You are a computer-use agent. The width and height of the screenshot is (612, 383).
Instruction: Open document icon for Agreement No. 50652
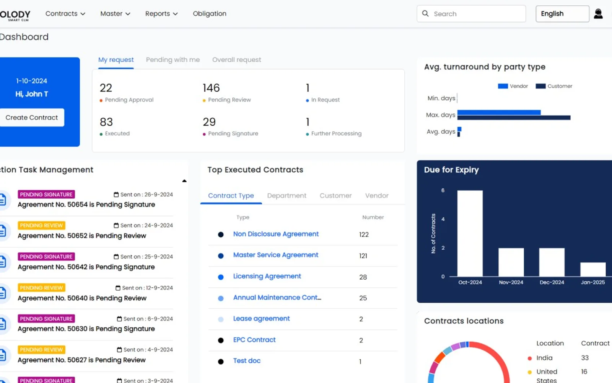click(x=3, y=231)
